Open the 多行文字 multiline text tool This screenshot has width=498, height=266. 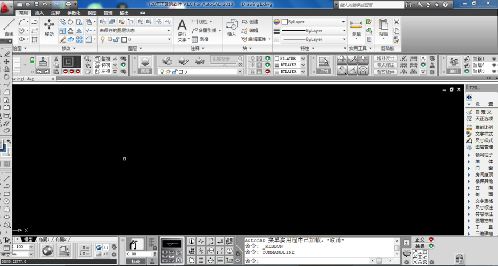[x=182, y=30]
